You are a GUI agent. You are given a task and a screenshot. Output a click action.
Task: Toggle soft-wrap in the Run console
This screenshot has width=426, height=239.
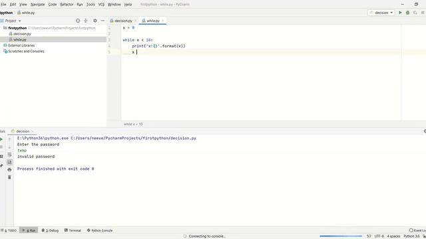9,155
